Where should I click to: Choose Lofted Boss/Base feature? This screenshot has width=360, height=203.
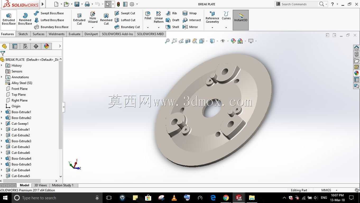click(x=49, y=20)
